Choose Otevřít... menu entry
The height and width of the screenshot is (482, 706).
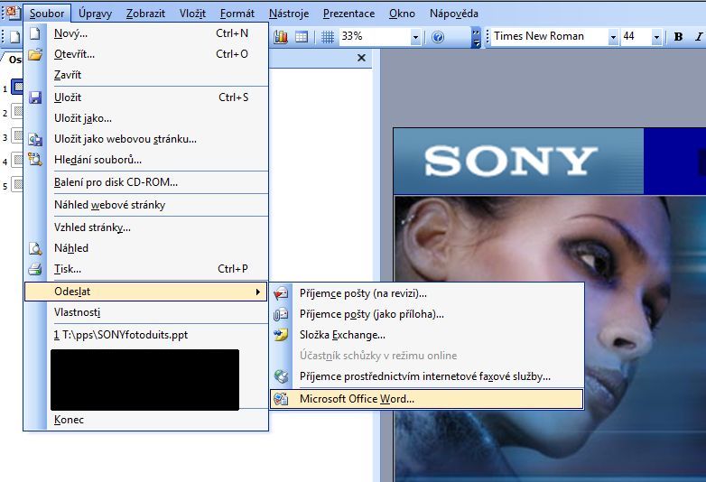pyautogui.click(x=146, y=54)
